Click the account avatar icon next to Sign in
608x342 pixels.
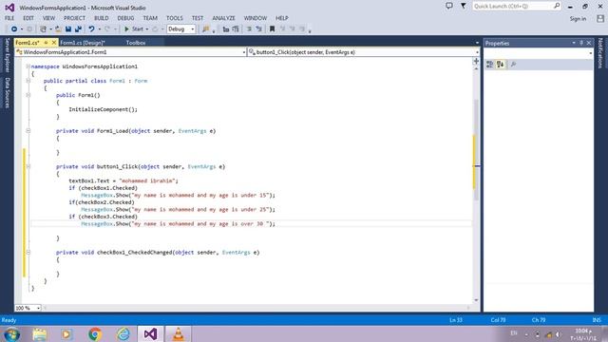(600, 18)
